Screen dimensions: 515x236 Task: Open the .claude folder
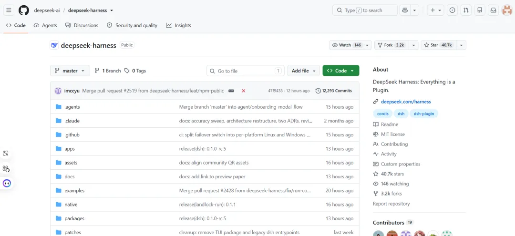(72, 121)
